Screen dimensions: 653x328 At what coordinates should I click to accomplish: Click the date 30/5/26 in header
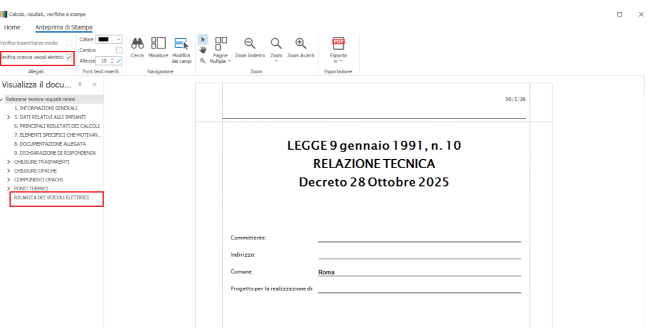(x=515, y=99)
